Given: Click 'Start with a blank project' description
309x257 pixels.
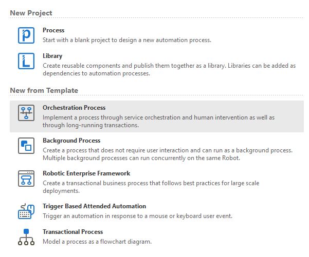Looking at the screenshot, I should click(127, 40).
